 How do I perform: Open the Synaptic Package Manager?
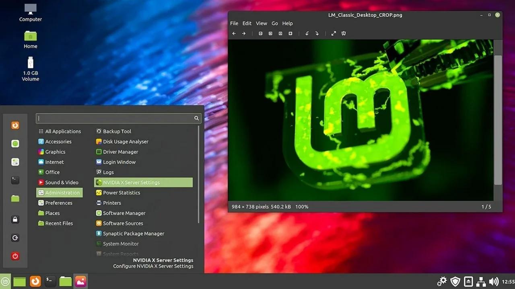pyautogui.click(x=133, y=233)
